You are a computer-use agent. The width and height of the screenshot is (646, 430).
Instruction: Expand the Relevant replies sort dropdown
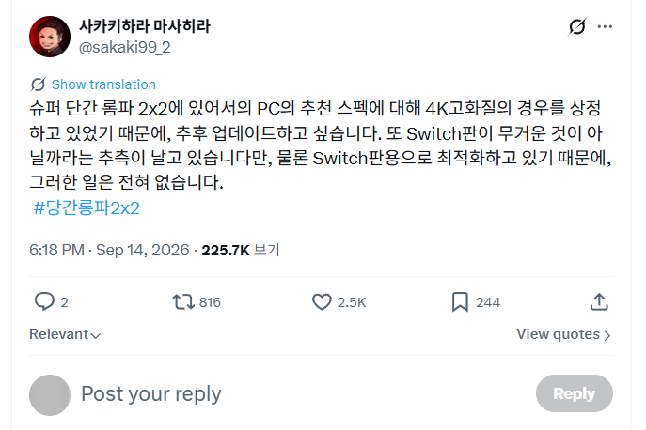point(65,334)
